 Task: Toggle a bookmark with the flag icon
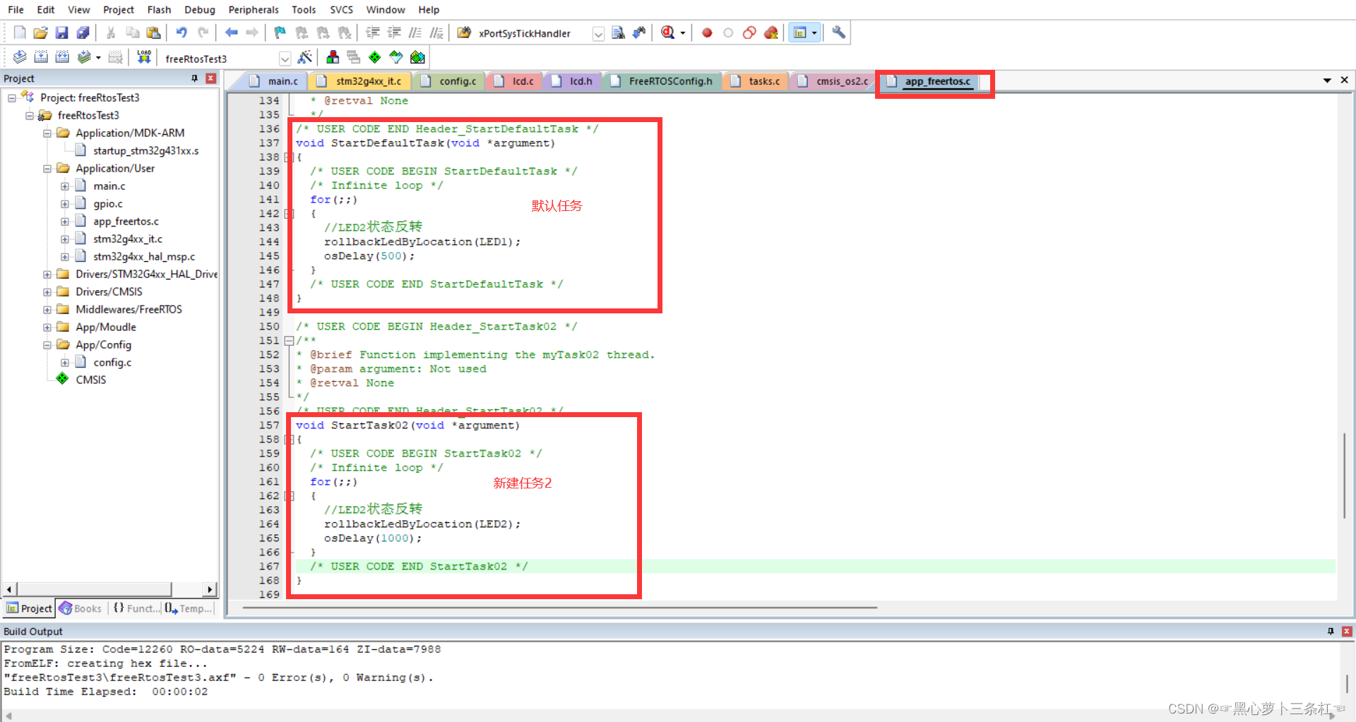(279, 32)
